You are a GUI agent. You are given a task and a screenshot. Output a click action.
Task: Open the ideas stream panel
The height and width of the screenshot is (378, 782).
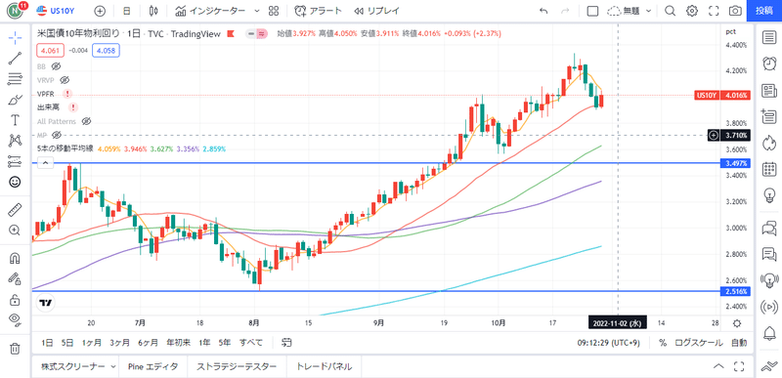(769, 281)
